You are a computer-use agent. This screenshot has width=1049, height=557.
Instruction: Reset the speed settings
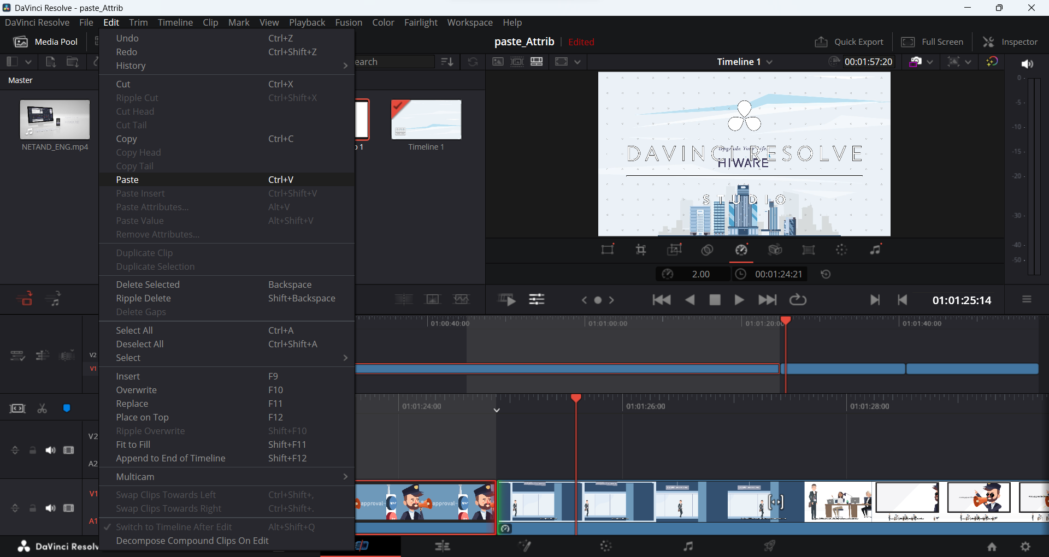pyautogui.click(x=826, y=274)
